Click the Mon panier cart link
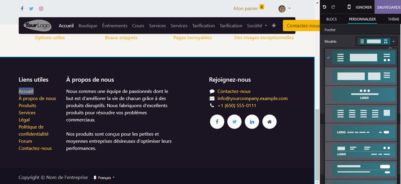Image resolution: width=401 pixels, height=184 pixels. pyautogui.click(x=248, y=9)
